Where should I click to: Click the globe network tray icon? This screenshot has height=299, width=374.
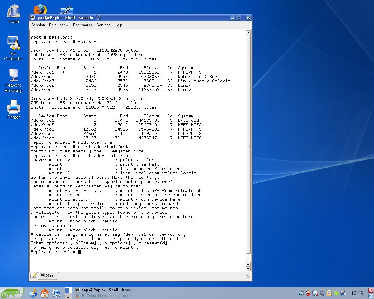[x=315, y=293]
